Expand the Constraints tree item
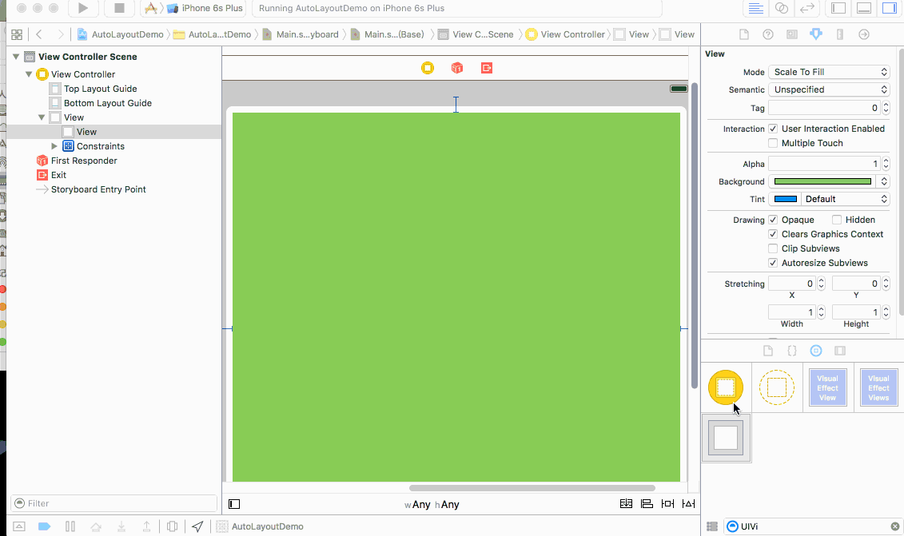 [54, 146]
